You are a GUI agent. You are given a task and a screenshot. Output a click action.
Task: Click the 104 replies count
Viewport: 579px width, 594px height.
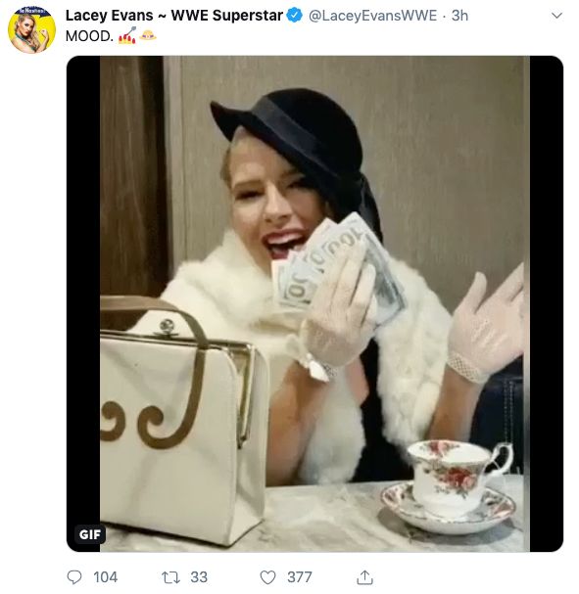click(x=106, y=577)
